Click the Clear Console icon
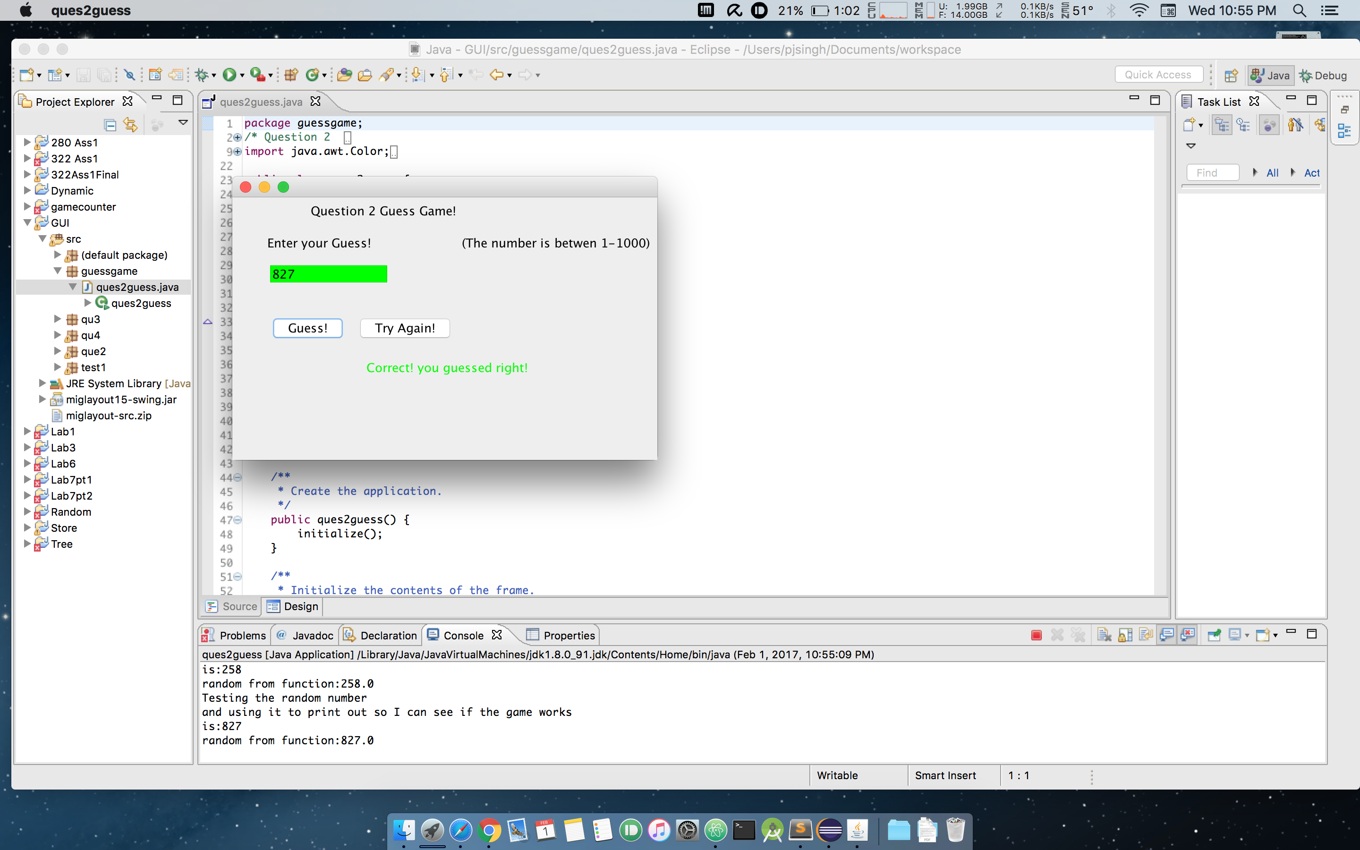 [1104, 635]
